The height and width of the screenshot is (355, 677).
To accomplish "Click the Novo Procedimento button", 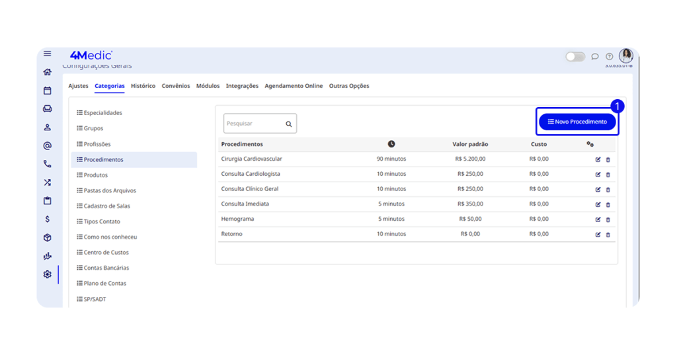I will coord(577,122).
